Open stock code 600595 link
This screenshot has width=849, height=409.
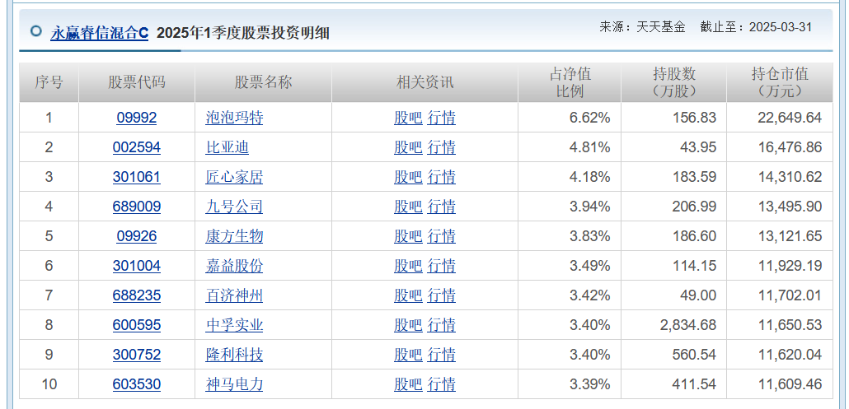click(x=137, y=325)
